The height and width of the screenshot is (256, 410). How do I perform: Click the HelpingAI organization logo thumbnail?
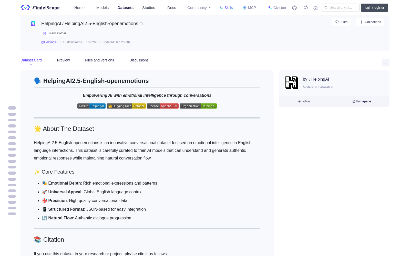(x=292, y=83)
